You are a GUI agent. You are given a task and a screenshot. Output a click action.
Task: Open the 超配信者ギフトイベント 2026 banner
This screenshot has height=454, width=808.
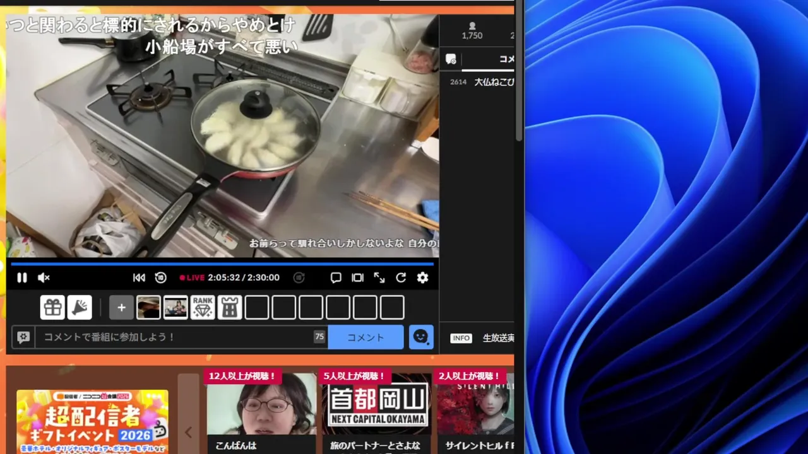(x=92, y=421)
